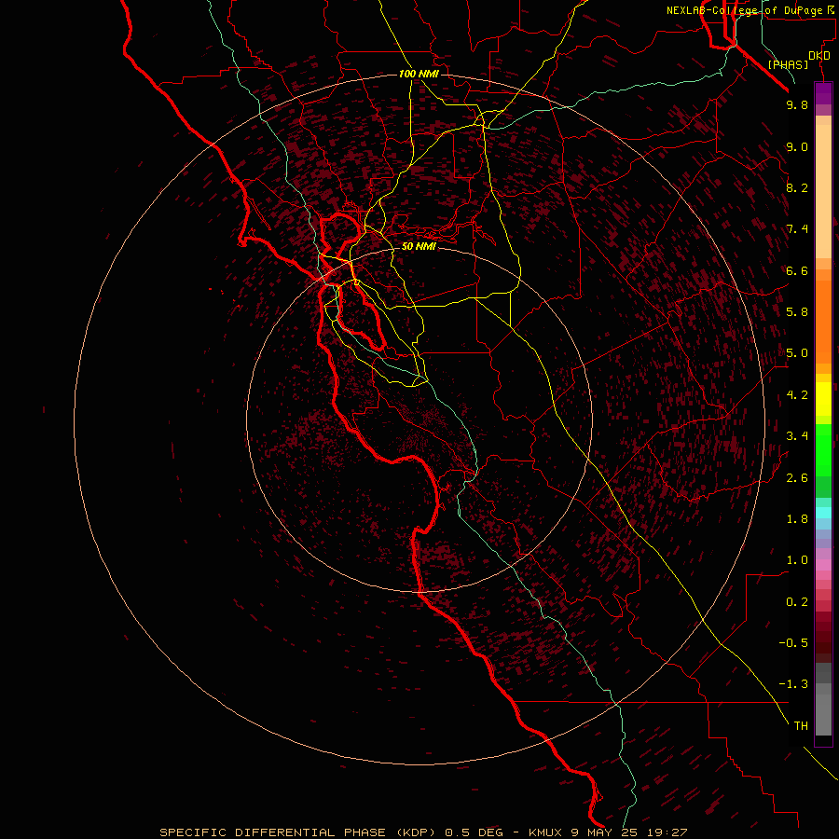839x839 pixels.
Task: Click the orange segment of the color bar
Action: 823,321
